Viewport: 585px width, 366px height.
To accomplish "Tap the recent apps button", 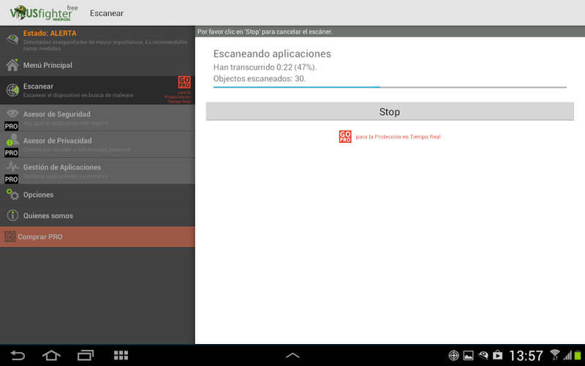I will click(x=86, y=355).
